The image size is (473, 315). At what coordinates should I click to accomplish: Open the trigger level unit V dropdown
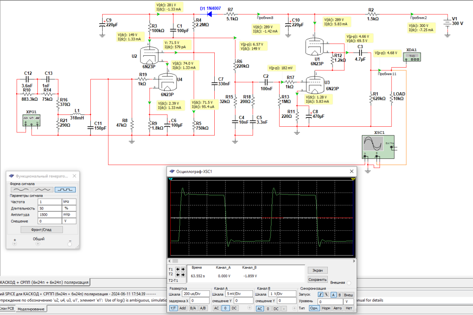point(349,301)
